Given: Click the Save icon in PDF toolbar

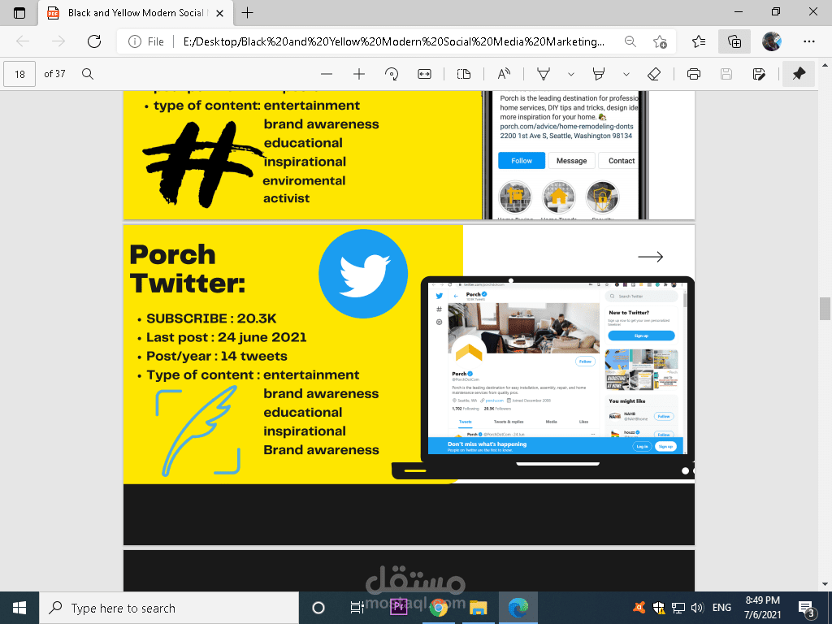Looking at the screenshot, I should click(x=726, y=74).
